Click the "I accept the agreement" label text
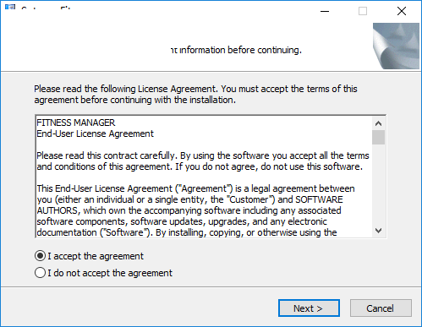 [96, 256]
